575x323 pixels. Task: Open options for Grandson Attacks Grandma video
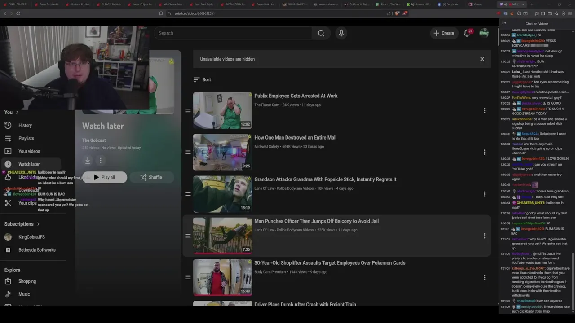click(484, 194)
